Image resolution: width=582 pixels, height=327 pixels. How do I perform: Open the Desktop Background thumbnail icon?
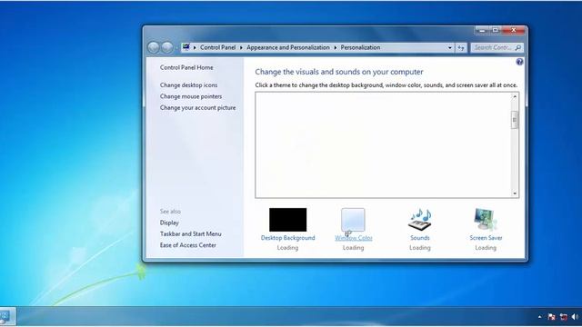click(x=287, y=220)
